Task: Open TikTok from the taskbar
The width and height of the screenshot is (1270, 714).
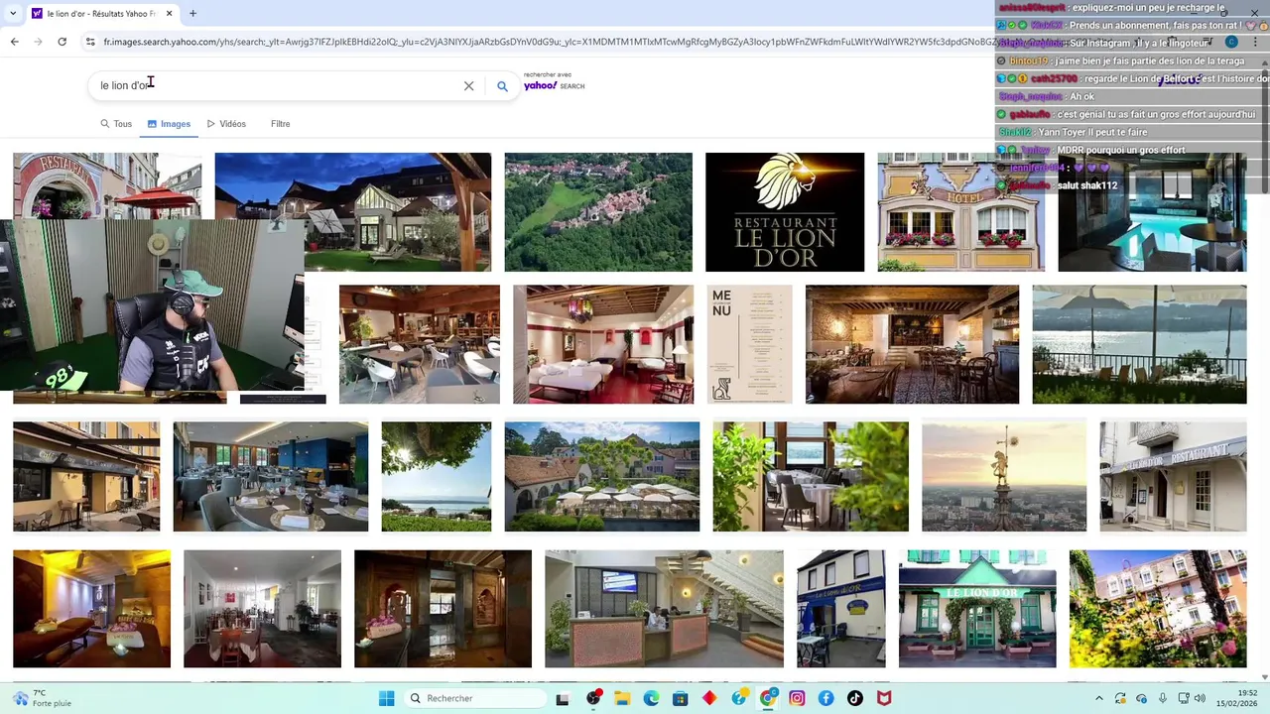Action: pyautogui.click(x=855, y=698)
